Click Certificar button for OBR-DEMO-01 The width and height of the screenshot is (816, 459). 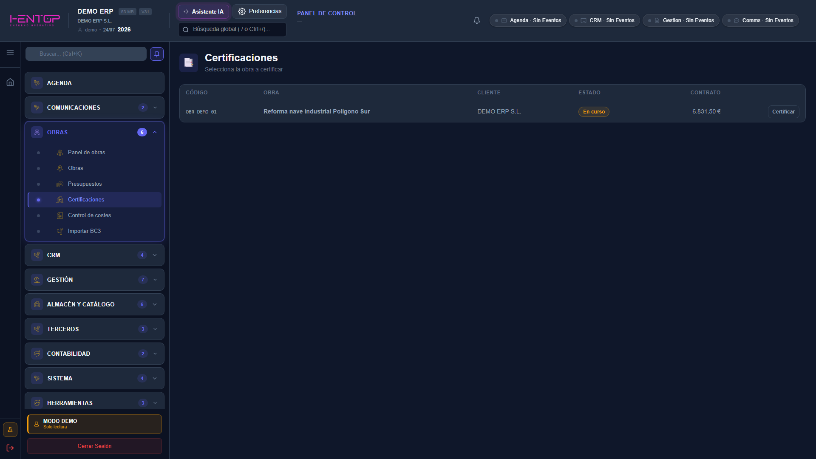[783, 112]
